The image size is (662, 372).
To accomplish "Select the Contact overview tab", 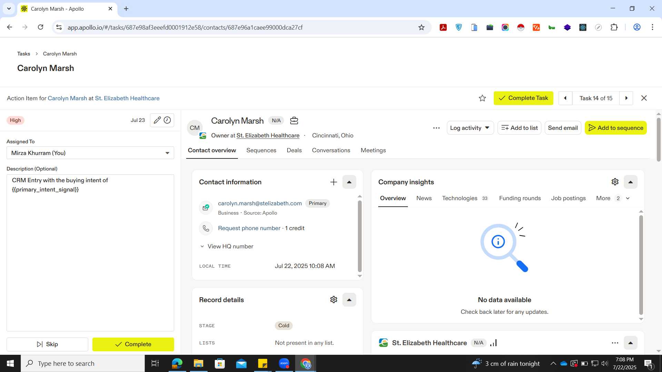I will click(x=212, y=150).
